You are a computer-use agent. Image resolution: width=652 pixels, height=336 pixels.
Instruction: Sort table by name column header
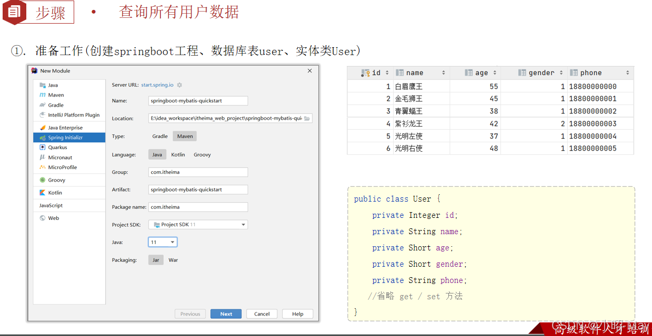(x=421, y=73)
